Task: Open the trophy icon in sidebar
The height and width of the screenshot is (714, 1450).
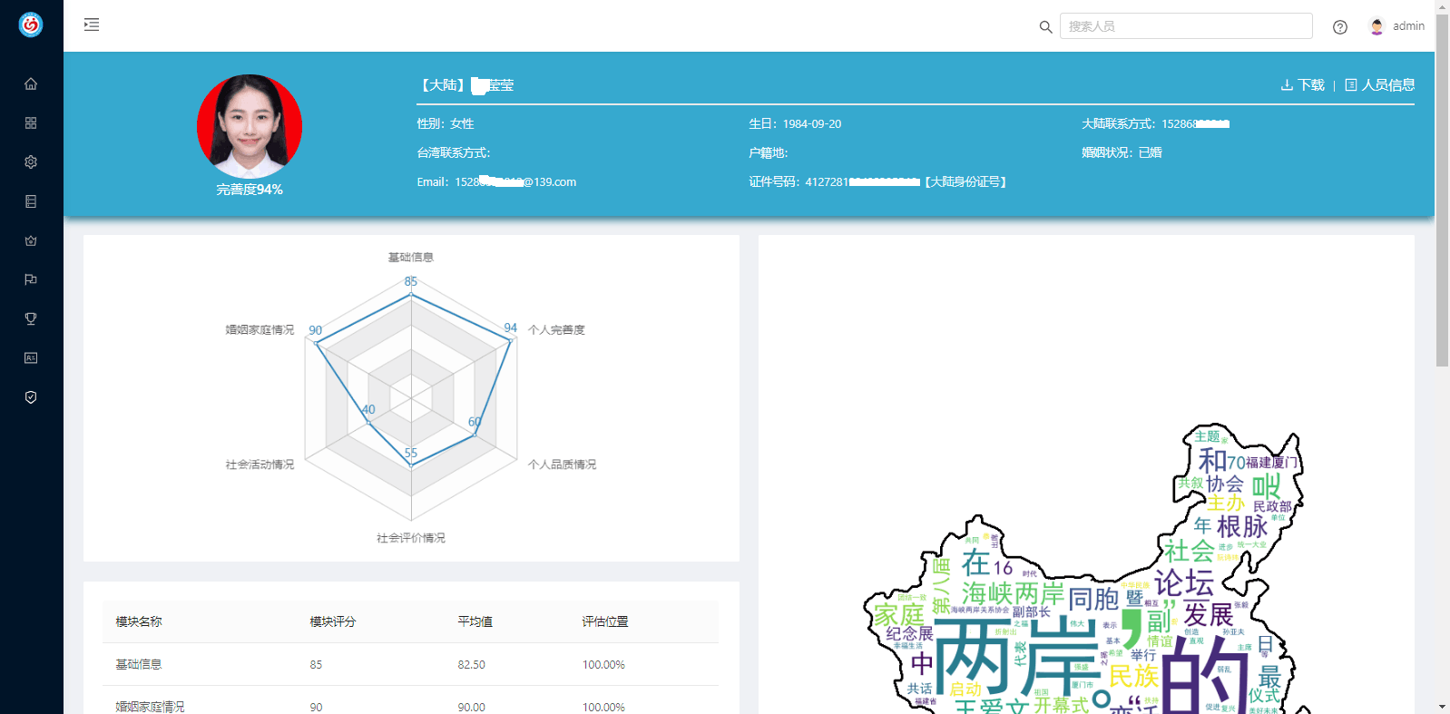Action: (31, 318)
